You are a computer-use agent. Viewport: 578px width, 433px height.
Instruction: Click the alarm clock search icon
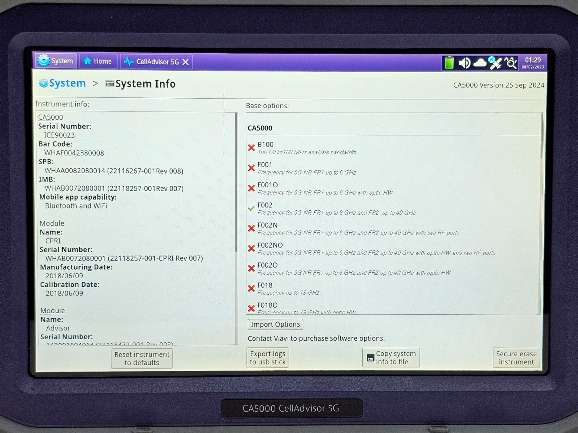point(511,63)
